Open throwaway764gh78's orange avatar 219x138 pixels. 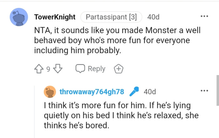tap(50, 92)
